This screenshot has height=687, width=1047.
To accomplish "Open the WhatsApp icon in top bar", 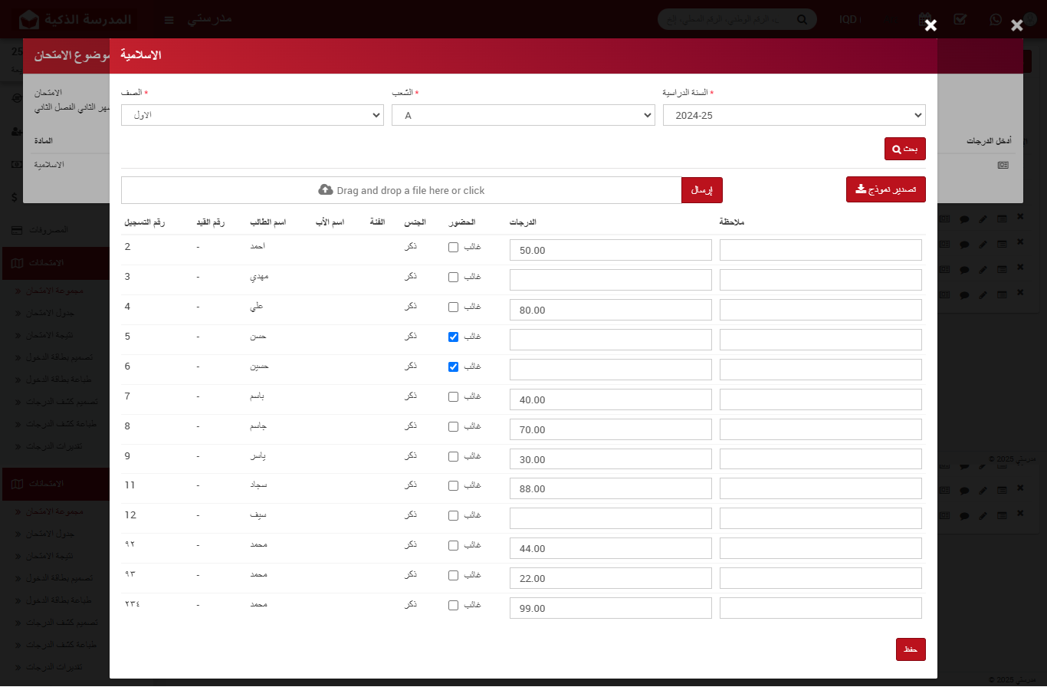I will click(x=996, y=19).
